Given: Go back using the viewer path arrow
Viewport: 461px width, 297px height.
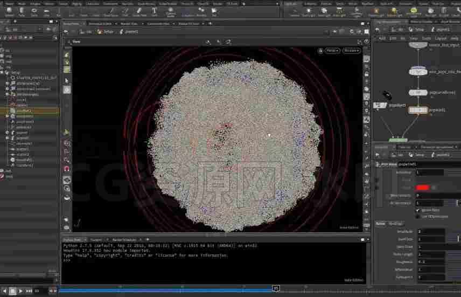Looking at the screenshot, I should coord(66,31).
